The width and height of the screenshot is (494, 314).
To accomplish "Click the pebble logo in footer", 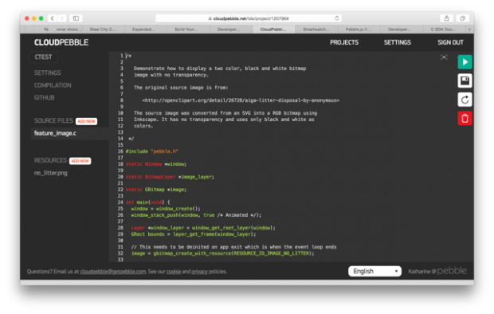I will point(452,271).
